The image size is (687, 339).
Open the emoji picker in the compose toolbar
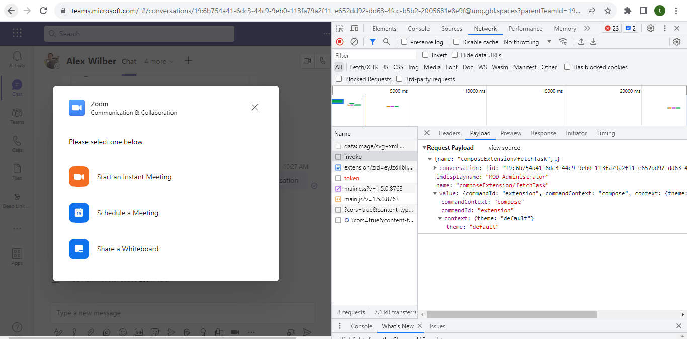[x=122, y=332]
